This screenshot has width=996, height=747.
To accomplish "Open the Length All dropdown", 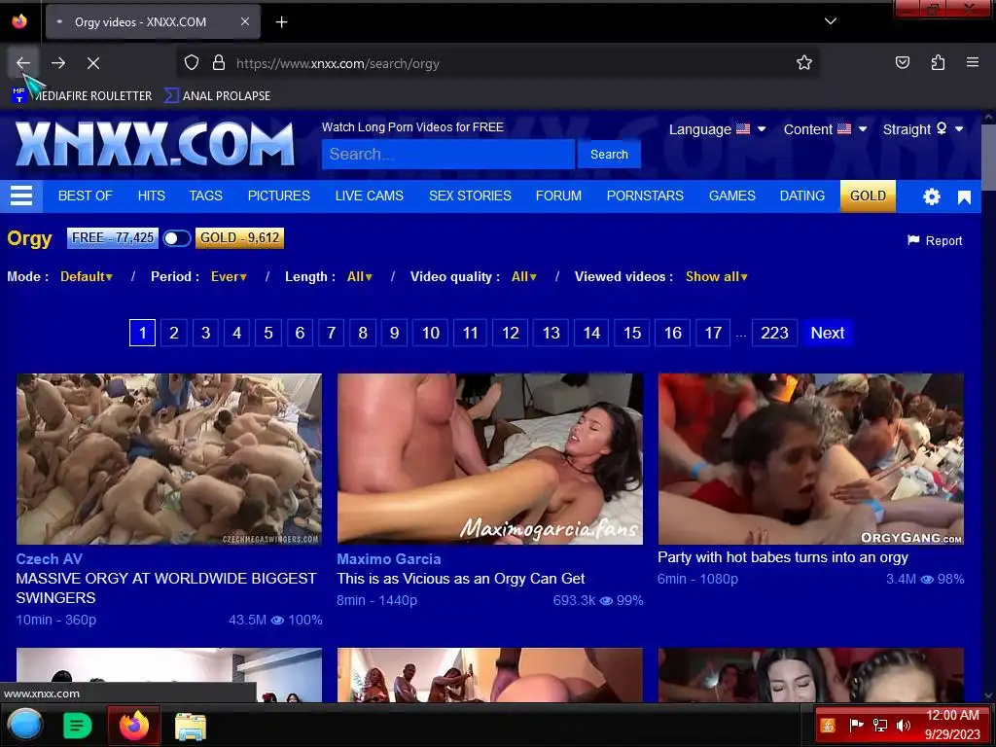I will [x=360, y=277].
